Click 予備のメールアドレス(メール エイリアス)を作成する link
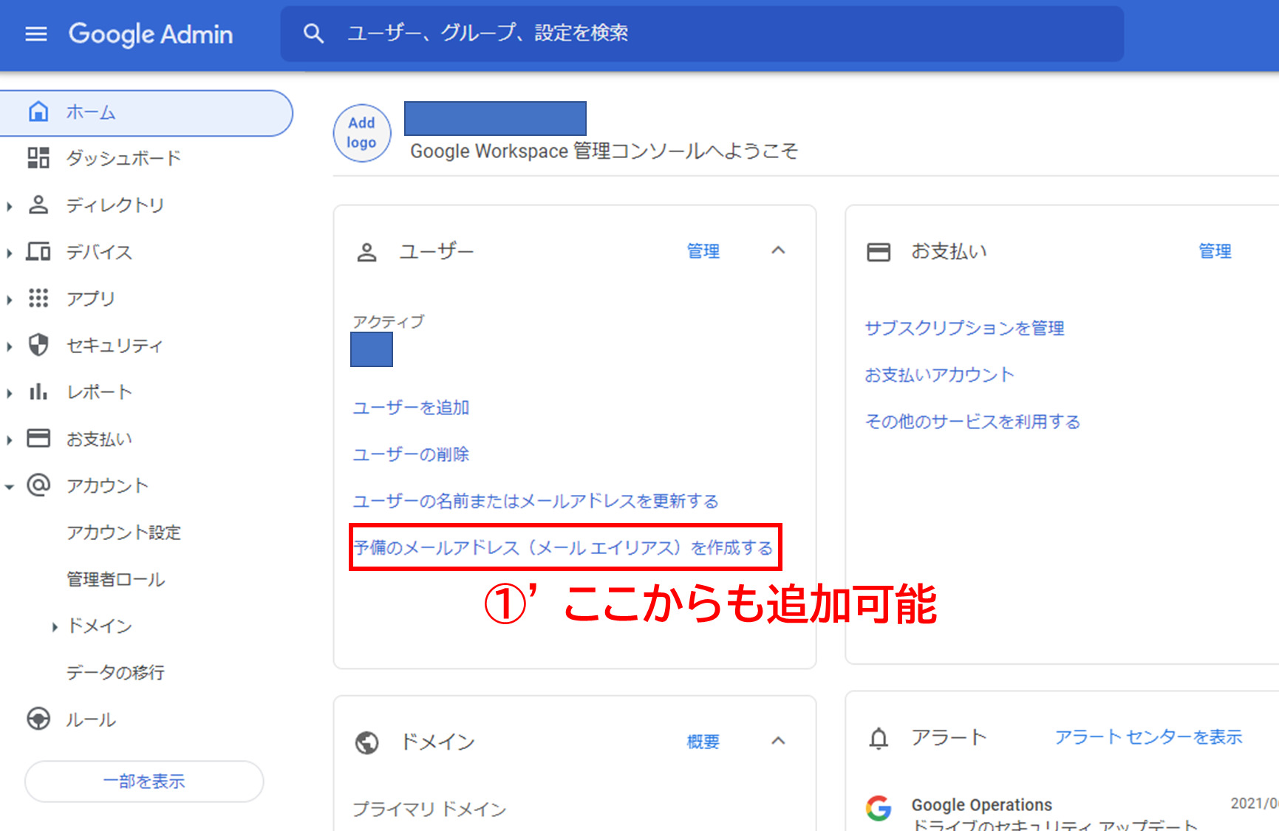Viewport: 1279px width, 831px height. click(x=564, y=547)
